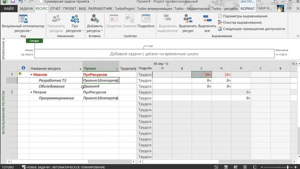Switch to the ФОРМАТ ribbon tab

pos(247,8)
